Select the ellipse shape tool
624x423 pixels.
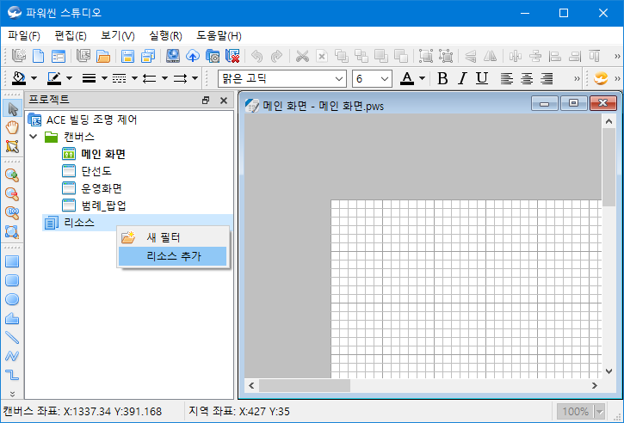tap(12, 299)
